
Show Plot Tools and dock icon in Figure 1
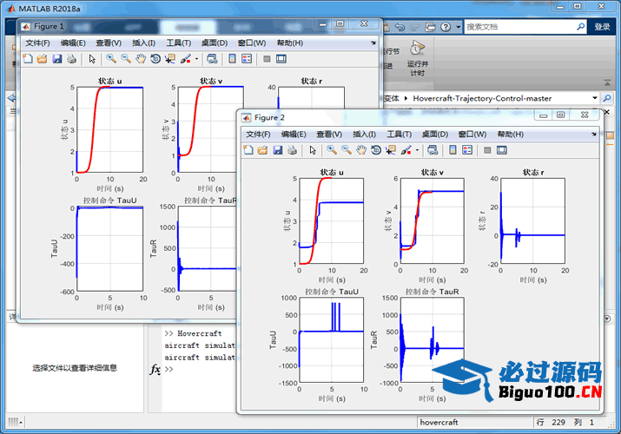coord(281,59)
